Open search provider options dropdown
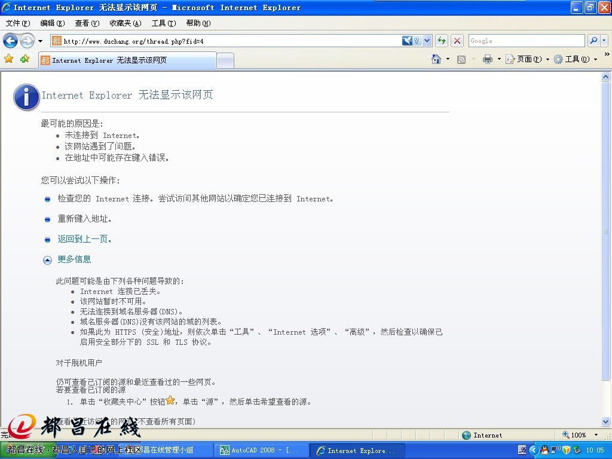 [x=604, y=41]
